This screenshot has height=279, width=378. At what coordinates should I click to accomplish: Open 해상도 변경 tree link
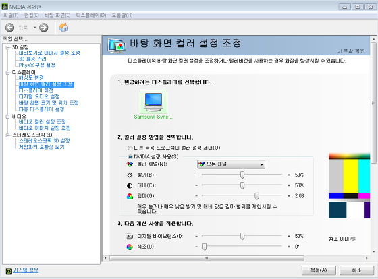pyautogui.click(x=31, y=77)
